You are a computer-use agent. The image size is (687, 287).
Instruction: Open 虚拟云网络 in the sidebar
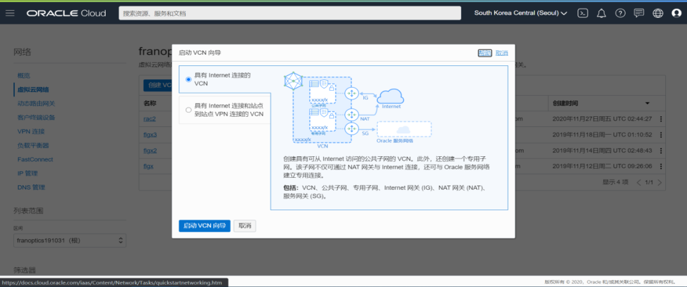[33, 90]
